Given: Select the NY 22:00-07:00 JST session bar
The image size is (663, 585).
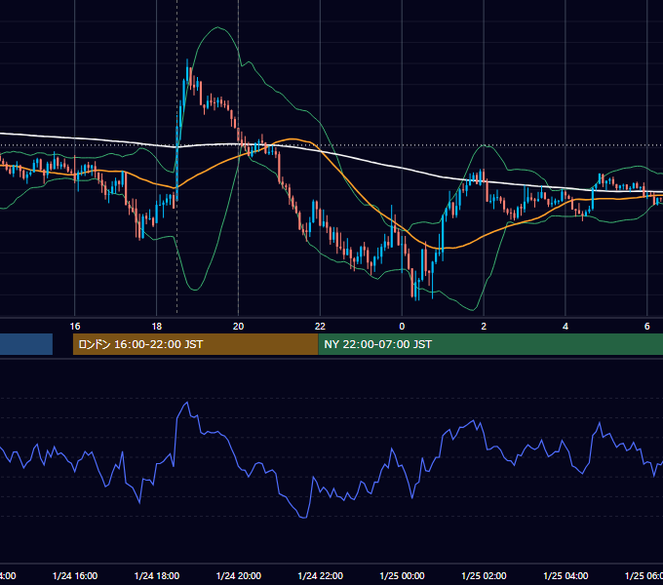Looking at the screenshot, I should [490, 344].
